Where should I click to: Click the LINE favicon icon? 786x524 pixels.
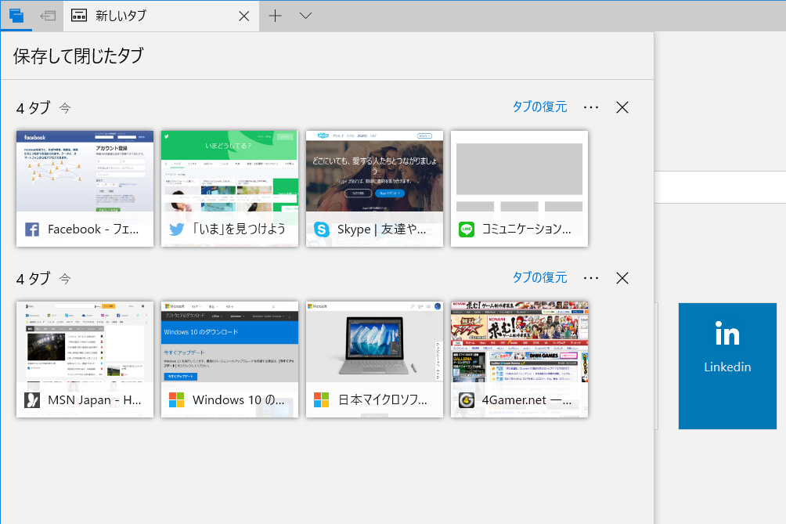point(467,229)
